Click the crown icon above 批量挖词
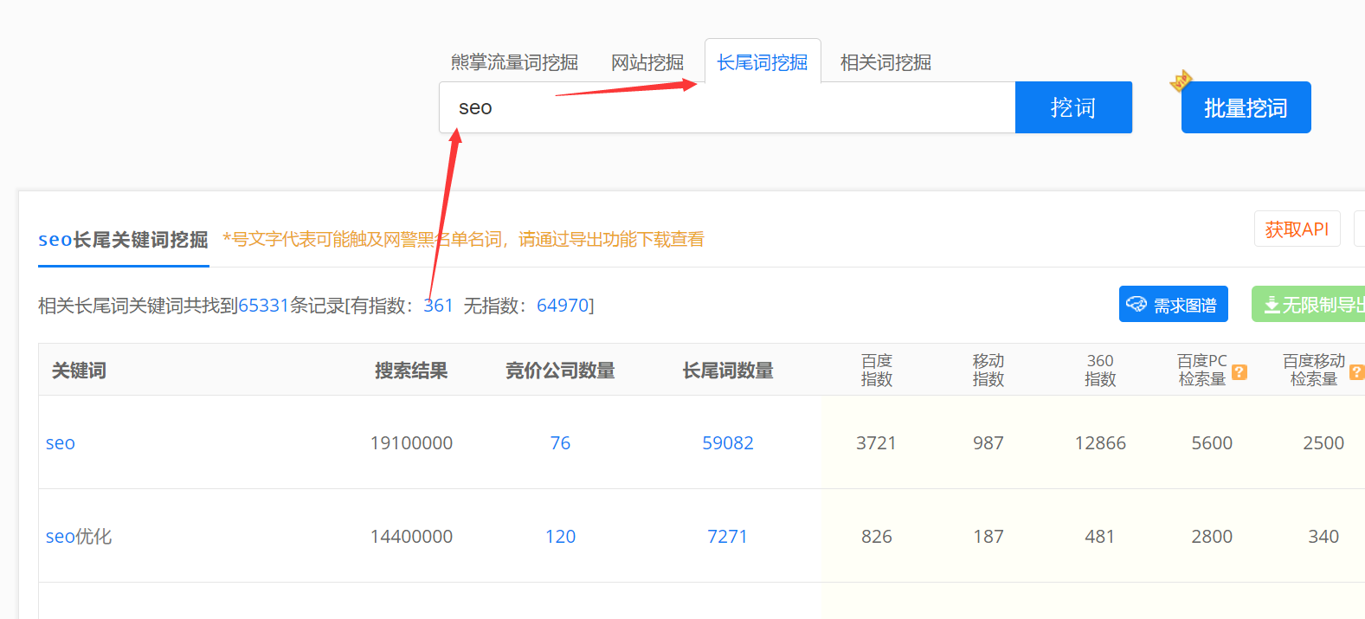 point(1180,81)
